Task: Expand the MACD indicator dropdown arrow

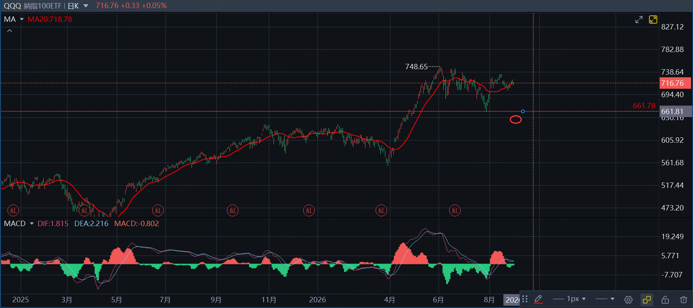Action: pyautogui.click(x=32, y=223)
